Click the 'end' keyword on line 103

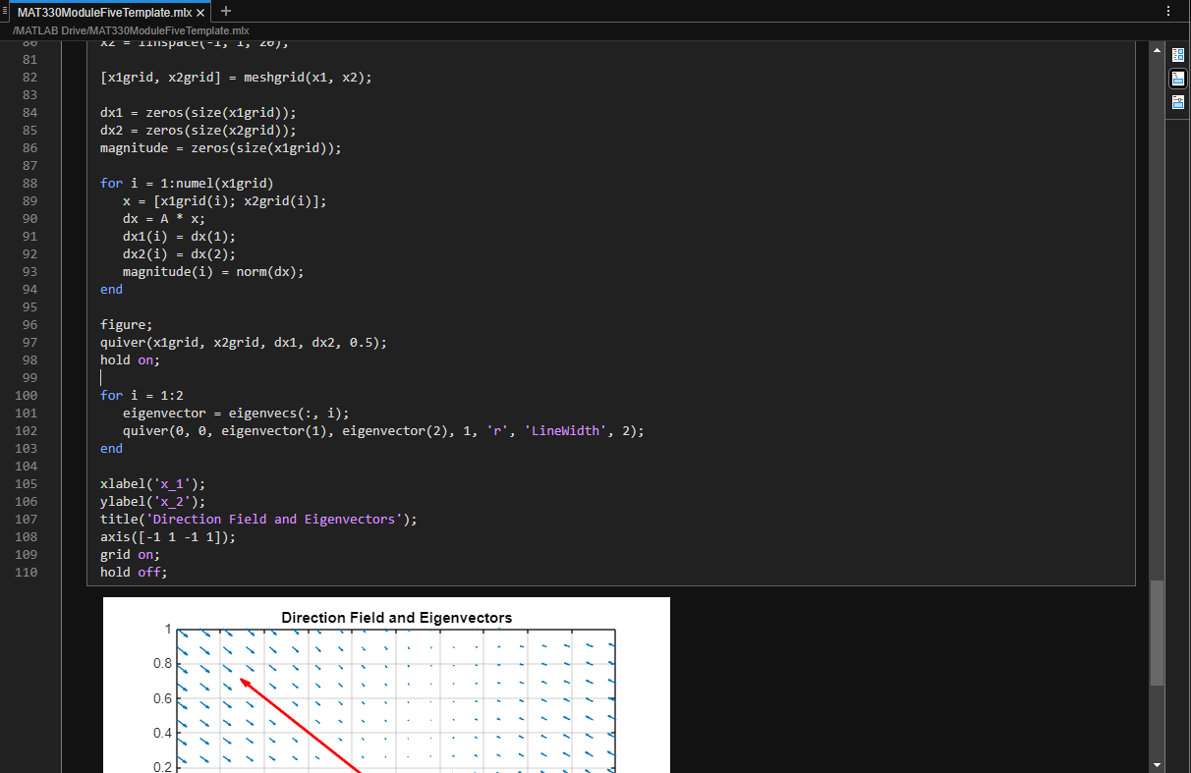(111, 449)
